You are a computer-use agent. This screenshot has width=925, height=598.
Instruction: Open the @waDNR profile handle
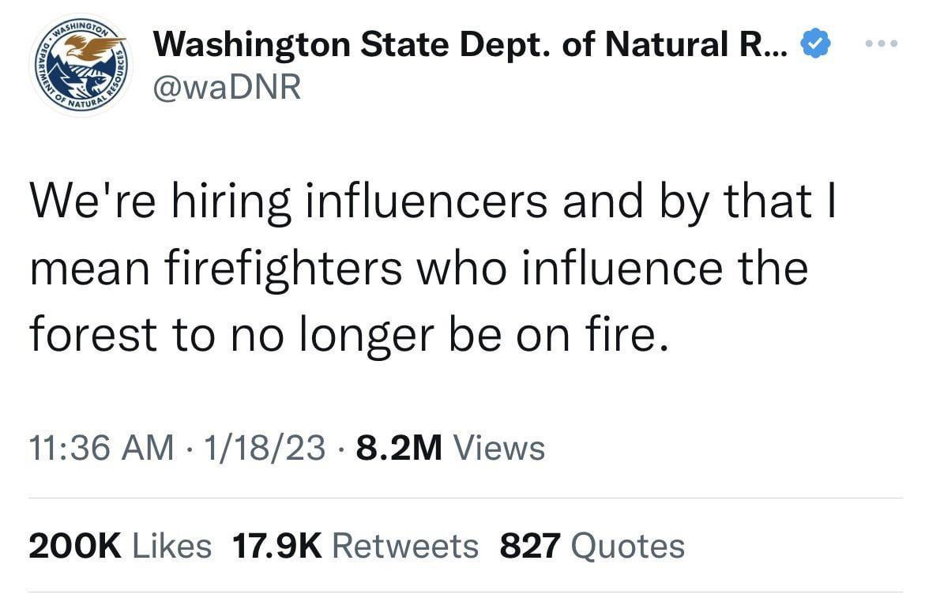tap(228, 87)
